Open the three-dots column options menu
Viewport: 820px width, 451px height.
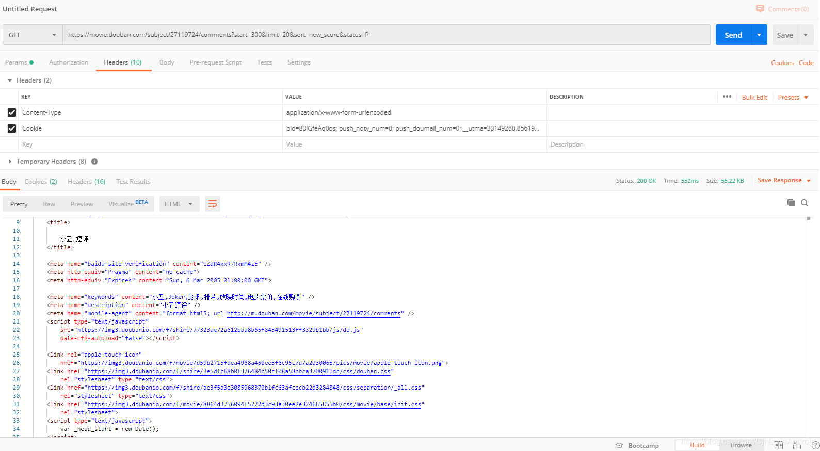[x=727, y=96]
